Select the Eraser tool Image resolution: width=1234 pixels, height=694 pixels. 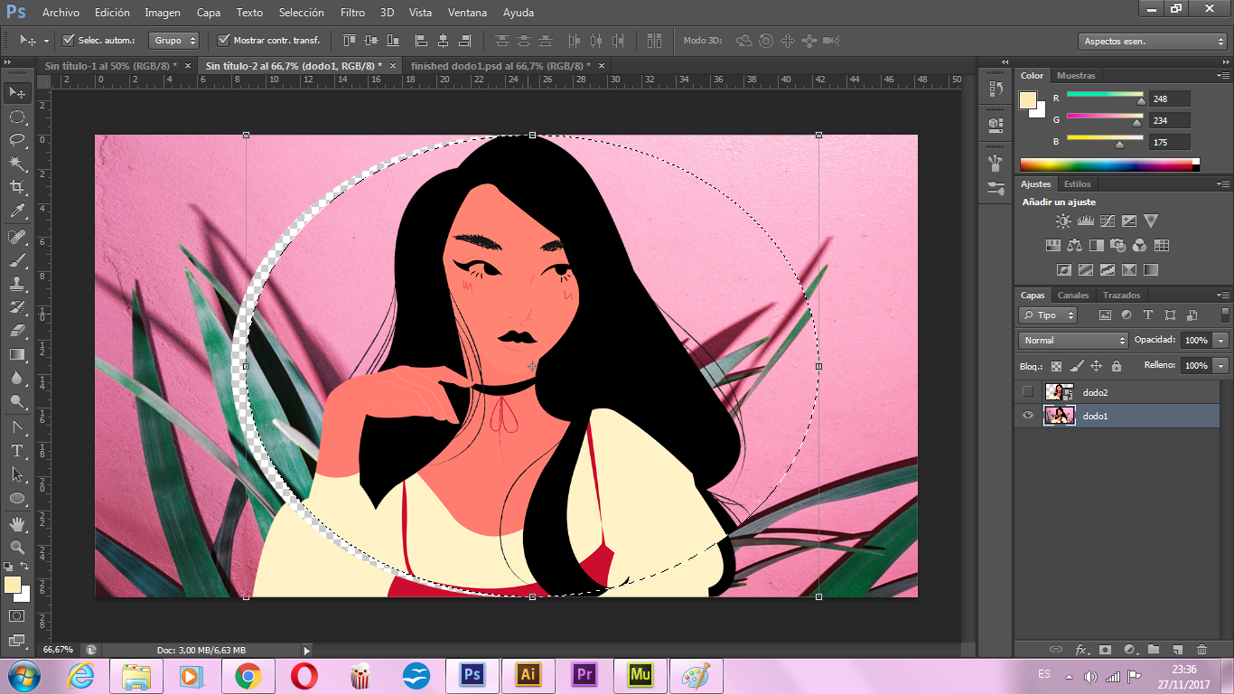pyautogui.click(x=16, y=331)
